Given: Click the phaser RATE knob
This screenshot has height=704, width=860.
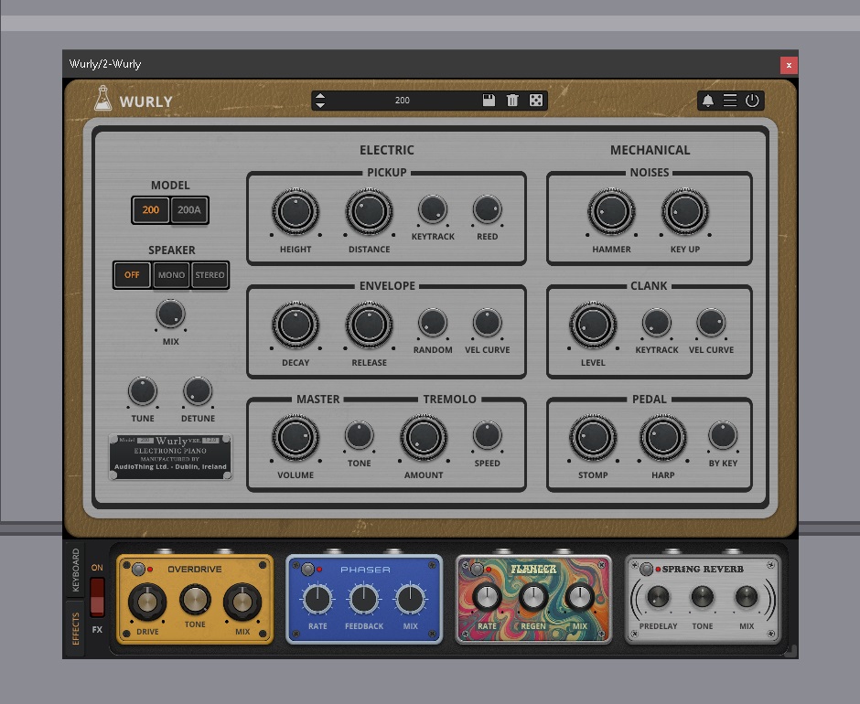Looking at the screenshot, I should coord(317,599).
